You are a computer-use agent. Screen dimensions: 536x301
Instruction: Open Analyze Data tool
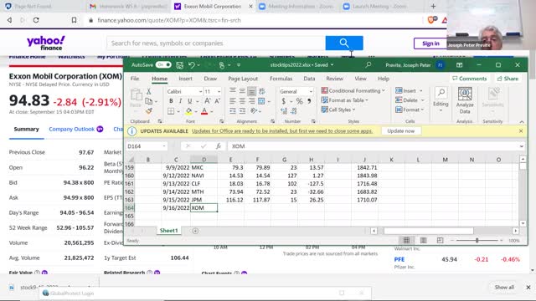tap(465, 100)
